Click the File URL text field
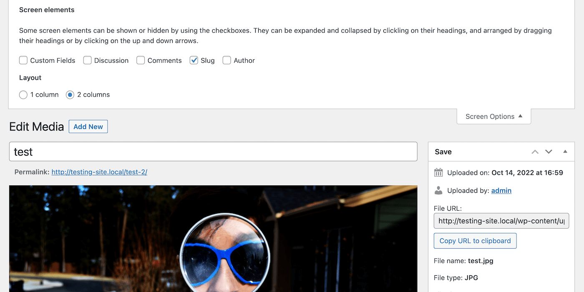The image size is (584, 292). [x=501, y=221]
